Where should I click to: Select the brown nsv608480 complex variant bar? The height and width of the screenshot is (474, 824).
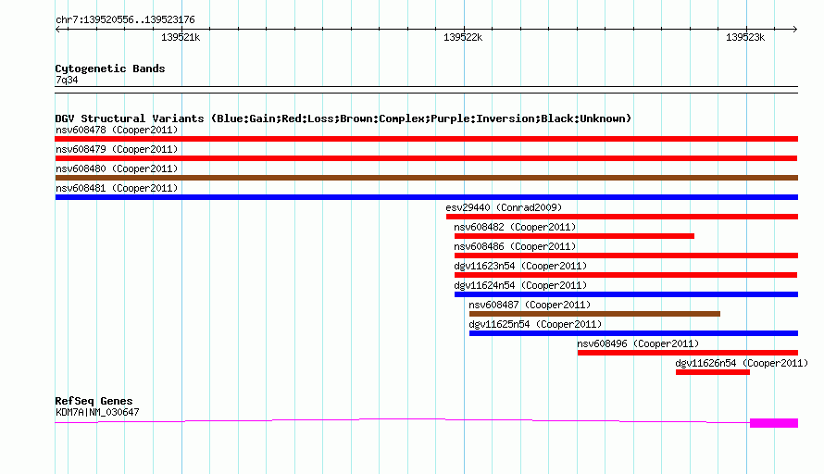pyautogui.click(x=426, y=178)
